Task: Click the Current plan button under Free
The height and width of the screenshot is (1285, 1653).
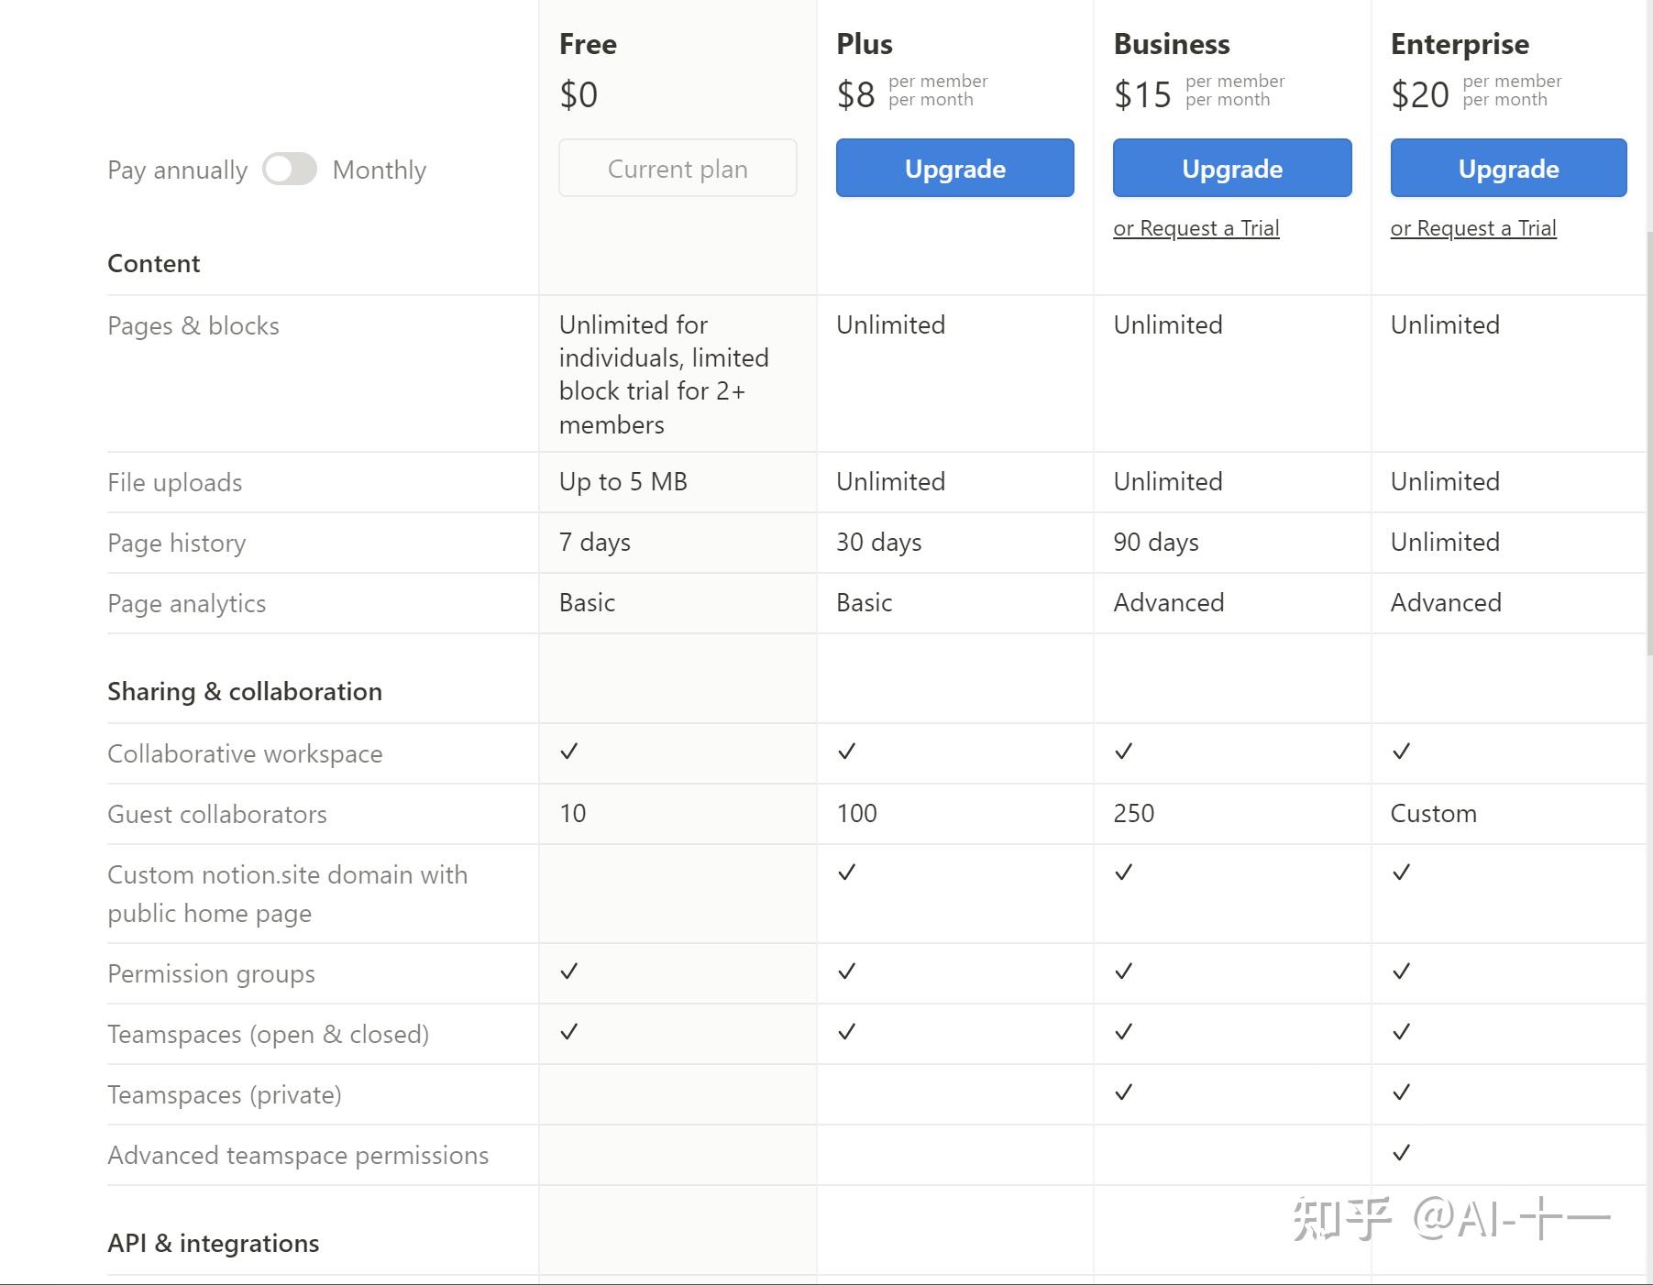Action: coord(678,169)
